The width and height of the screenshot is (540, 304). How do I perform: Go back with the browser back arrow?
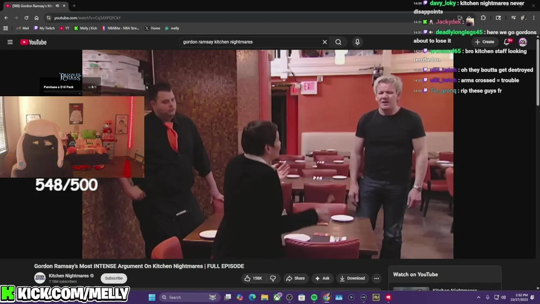pyautogui.click(x=6, y=18)
